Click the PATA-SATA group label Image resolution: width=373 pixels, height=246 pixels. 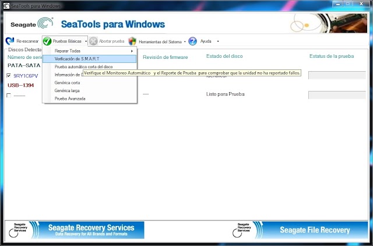[24, 65]
